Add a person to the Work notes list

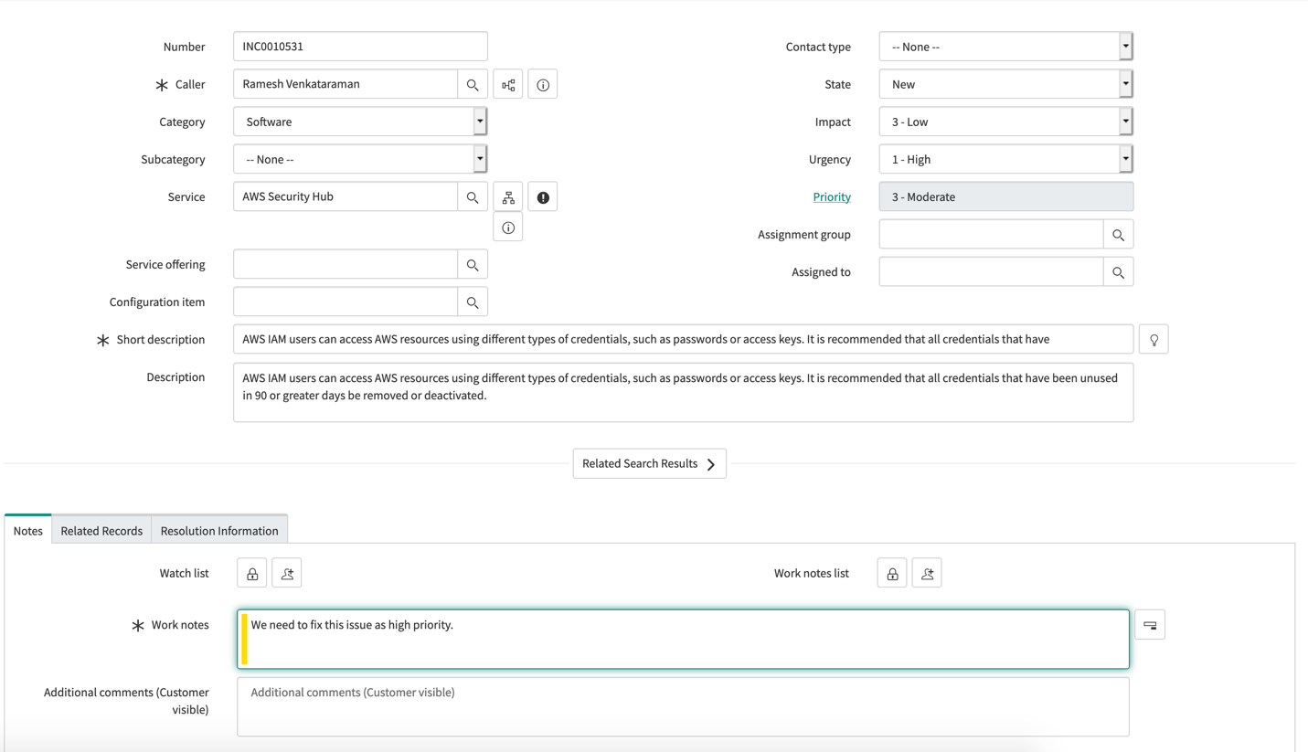[x=927, y=572]
